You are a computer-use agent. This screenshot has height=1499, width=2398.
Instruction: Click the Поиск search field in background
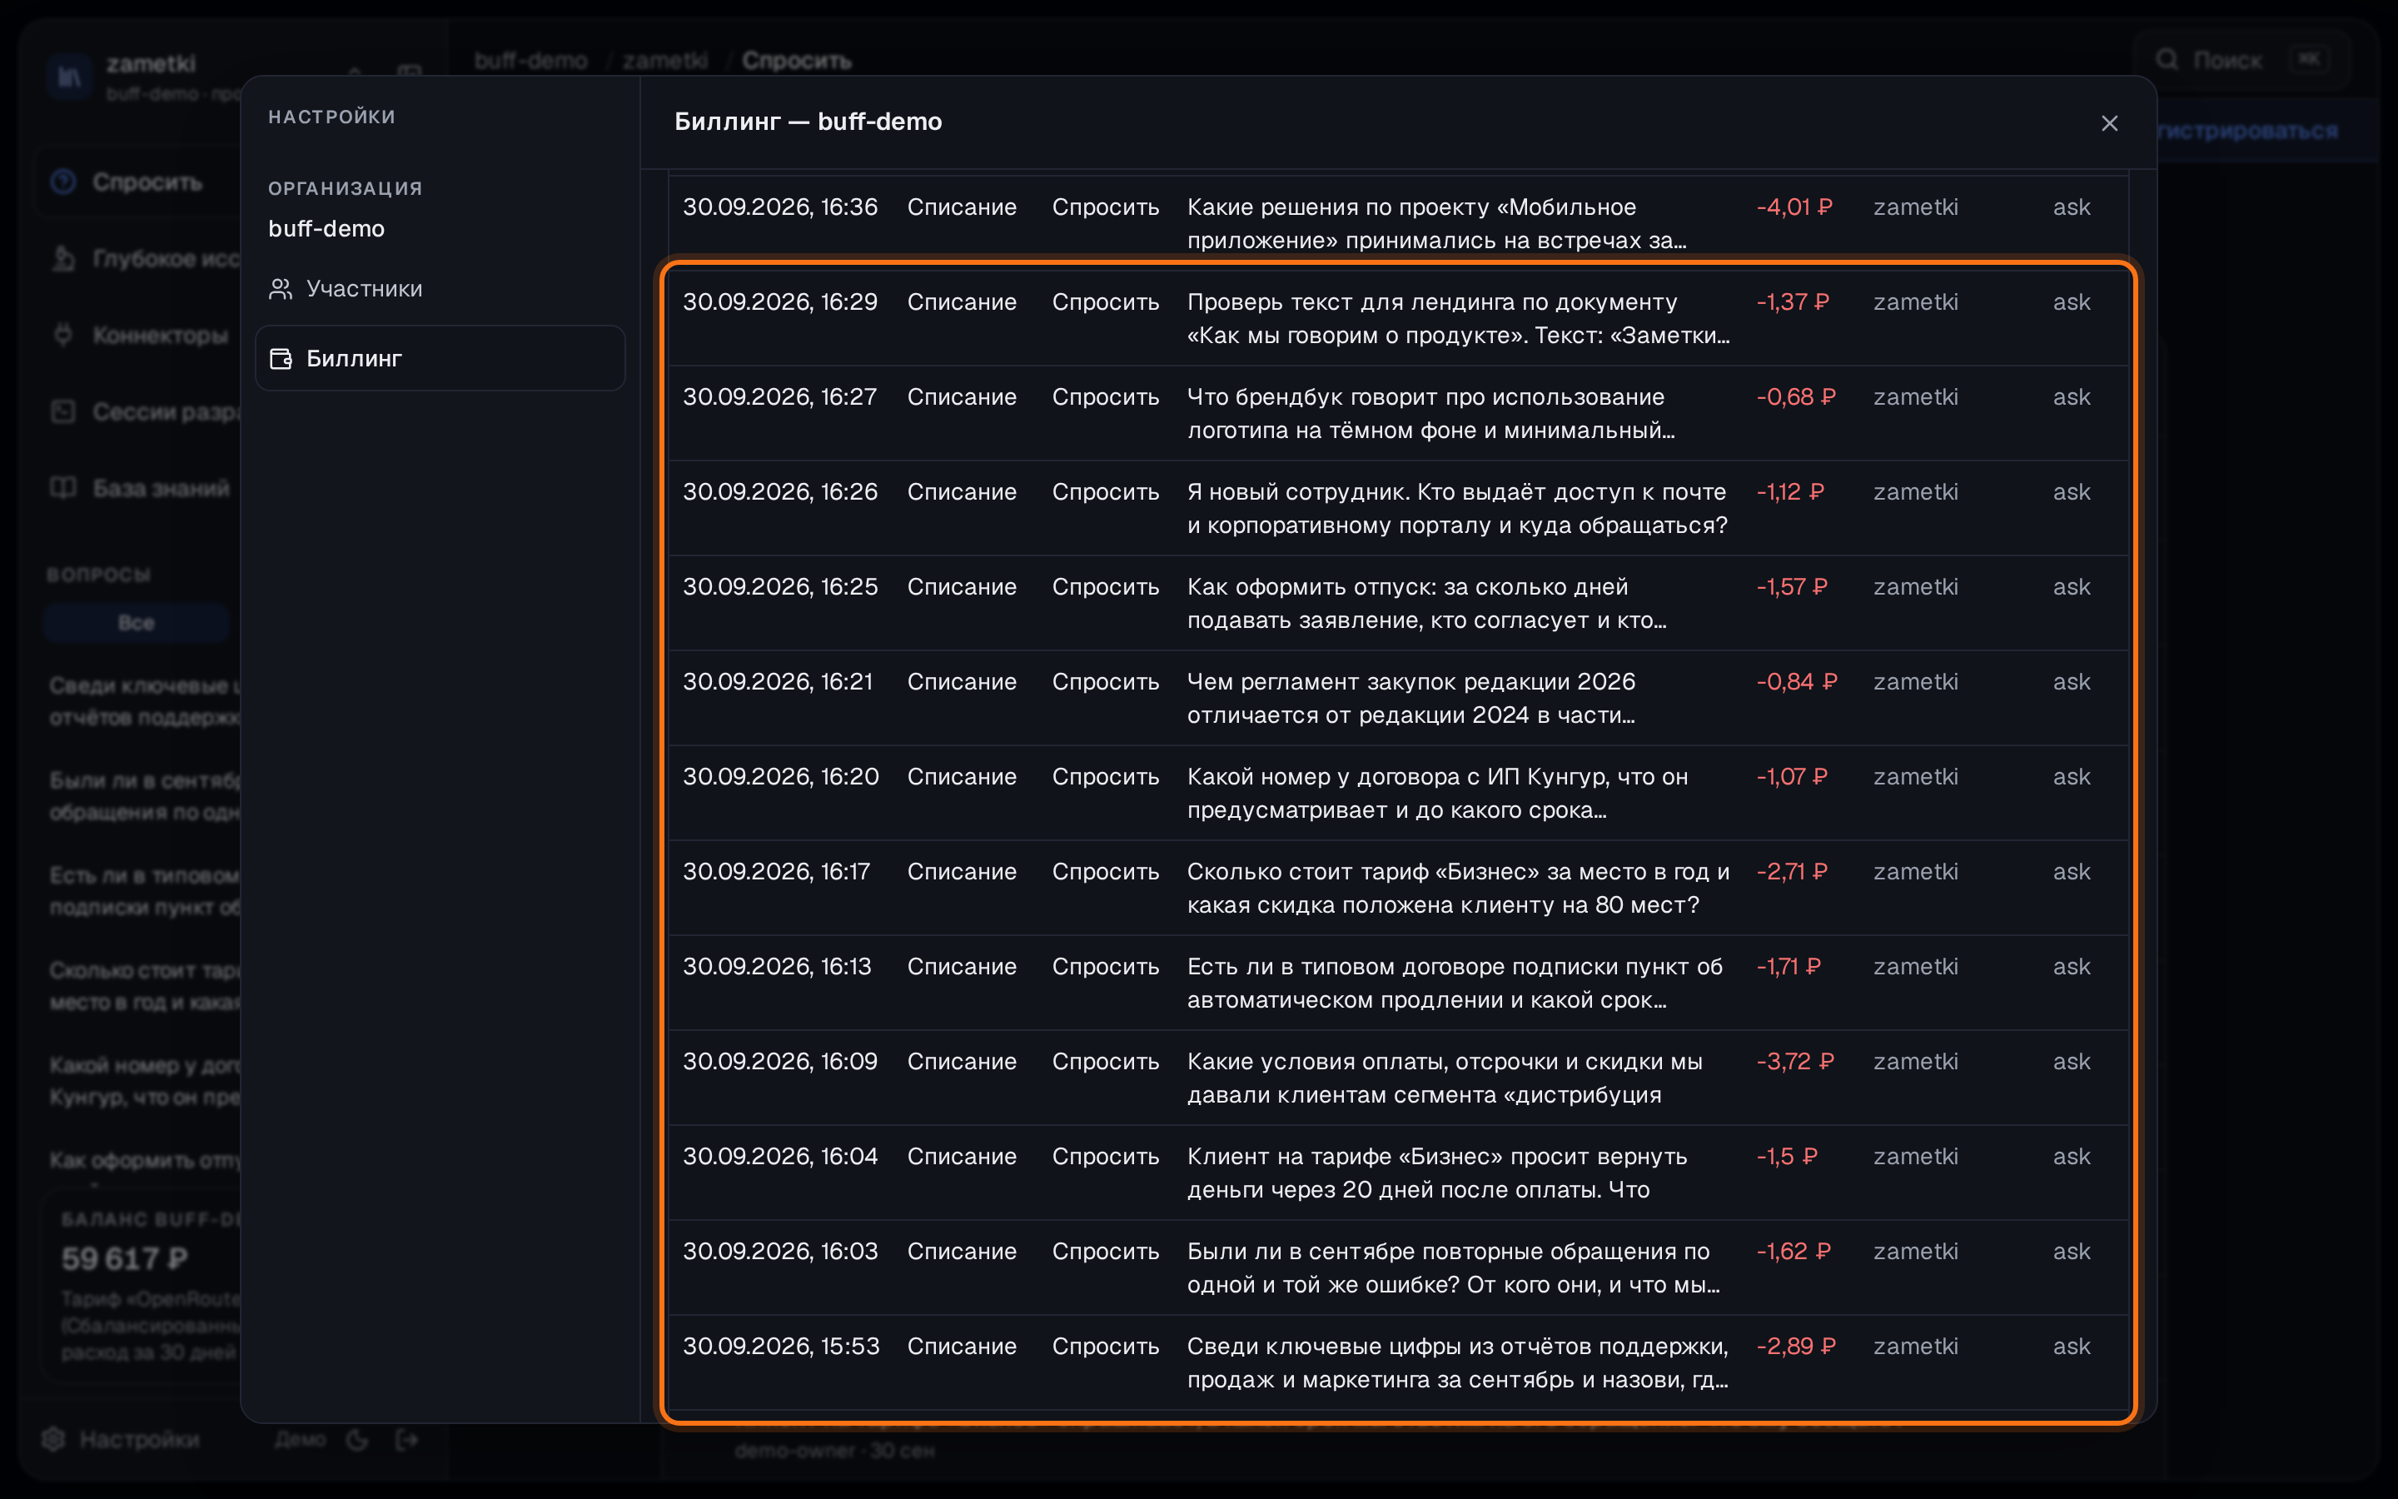click(x=2241, y=59)
